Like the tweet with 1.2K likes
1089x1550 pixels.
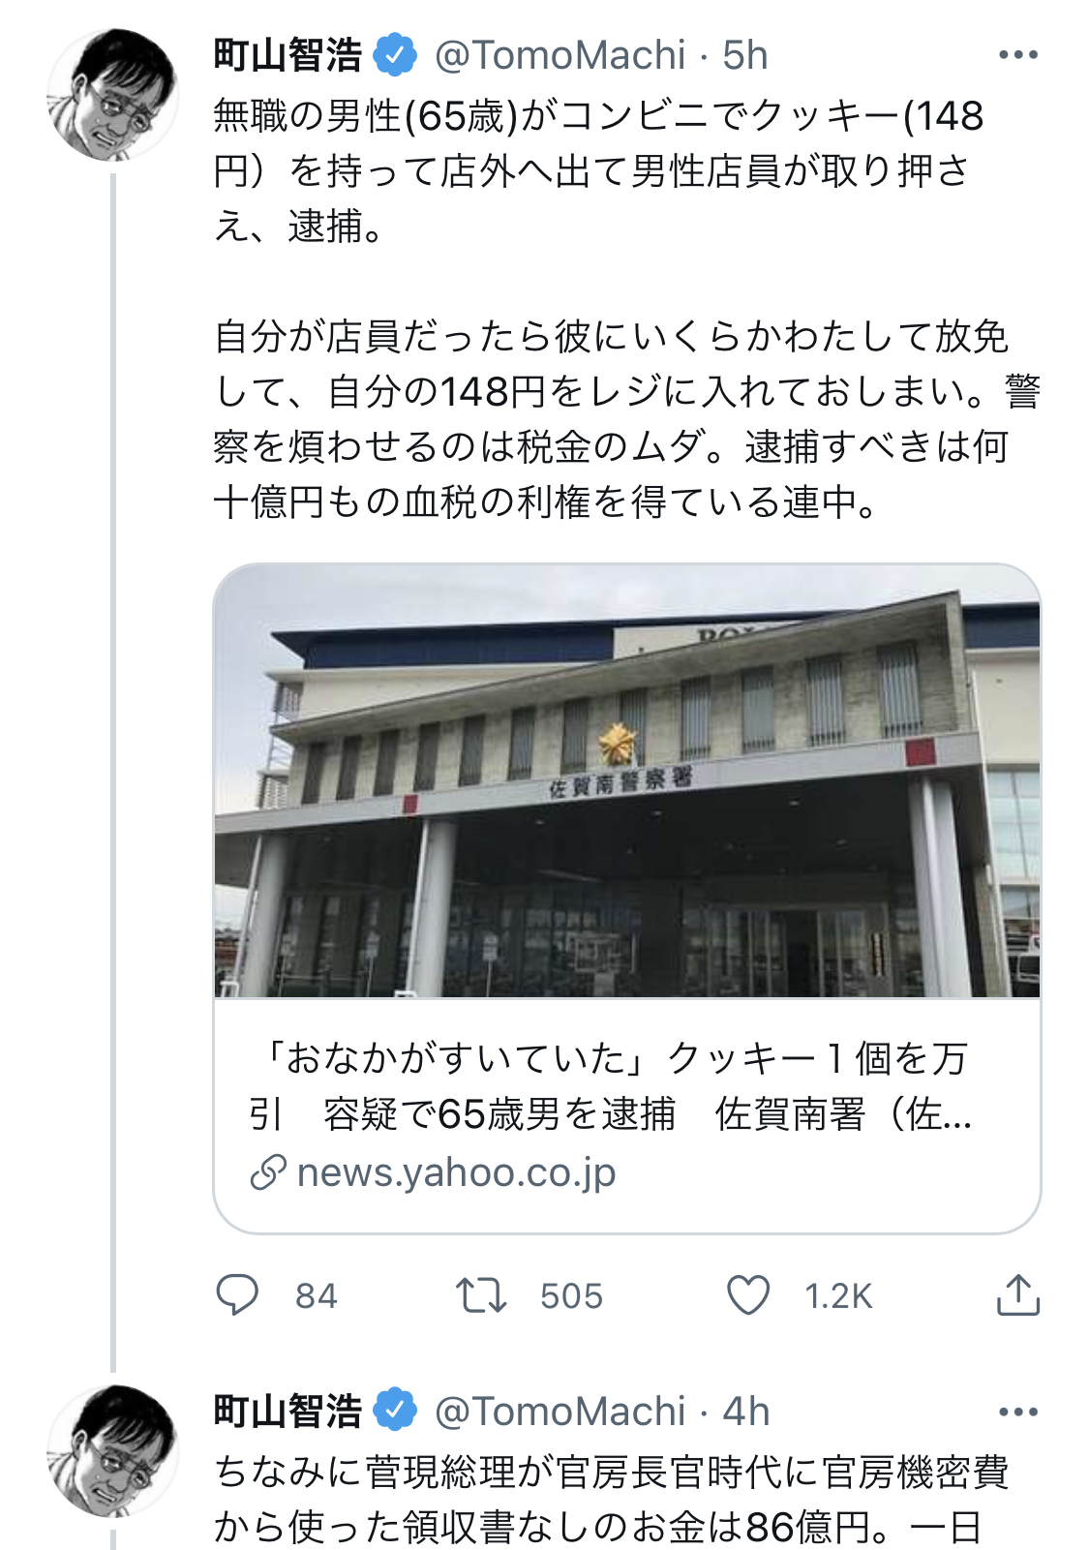click(747, 1295)
